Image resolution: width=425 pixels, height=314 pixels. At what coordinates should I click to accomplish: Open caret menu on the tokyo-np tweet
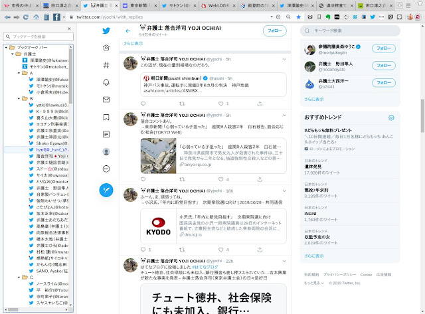pos(284,115)
